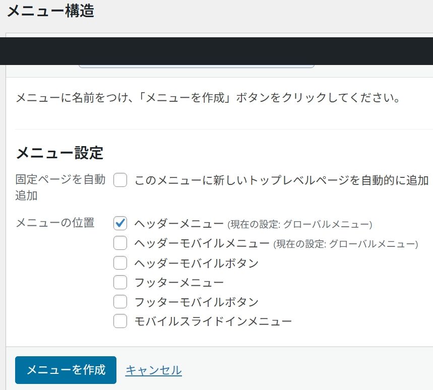Enable the ヘッダーモバイルメニュー checkbox
The image size is (433, 390).
120,243
